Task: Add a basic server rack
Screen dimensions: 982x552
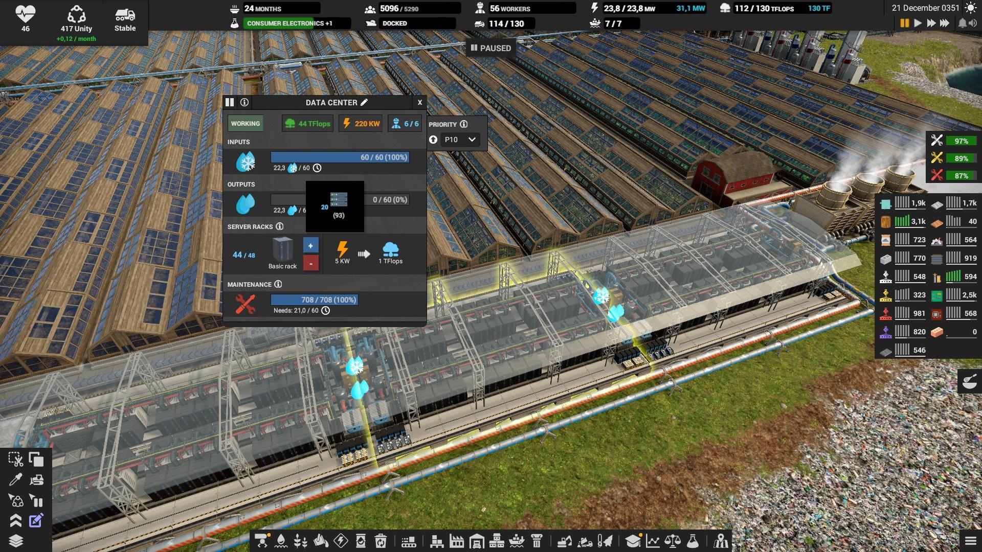Action: click(310, 246)
